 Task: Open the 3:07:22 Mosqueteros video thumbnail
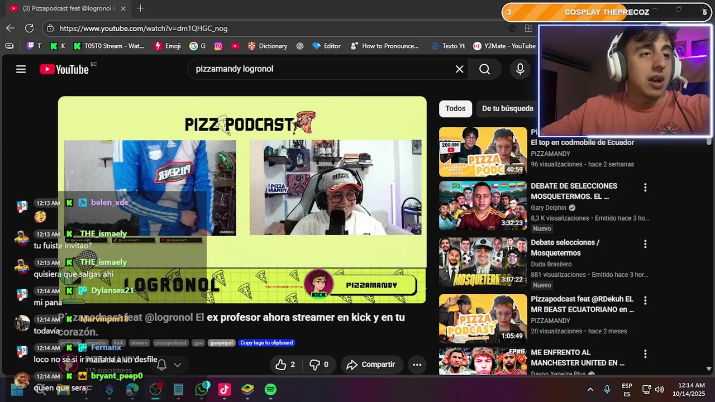point(483,262)
